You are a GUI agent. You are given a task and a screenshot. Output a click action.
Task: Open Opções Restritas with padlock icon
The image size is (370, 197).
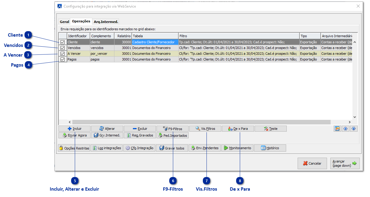[x=74, y=148]
